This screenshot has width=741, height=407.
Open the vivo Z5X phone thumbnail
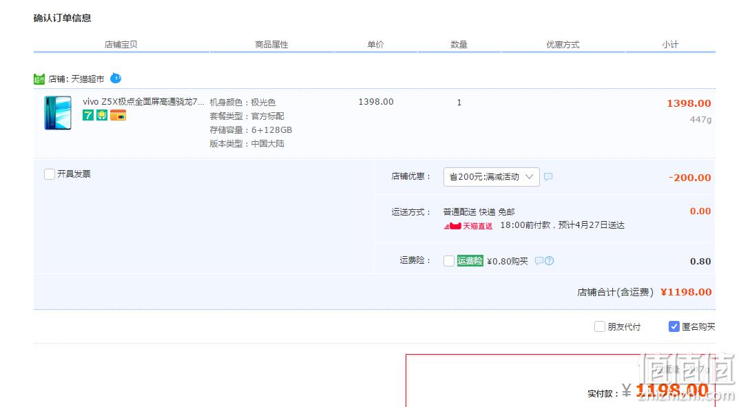[x=58, y=113]
